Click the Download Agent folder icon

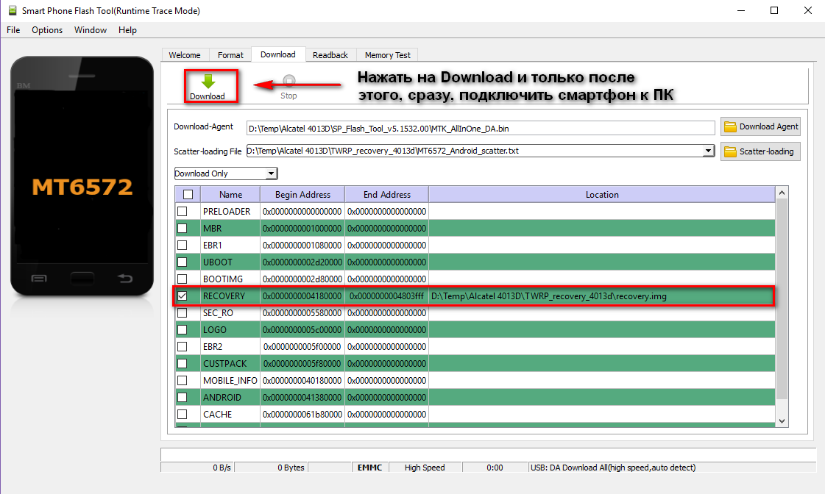point(730,126)
